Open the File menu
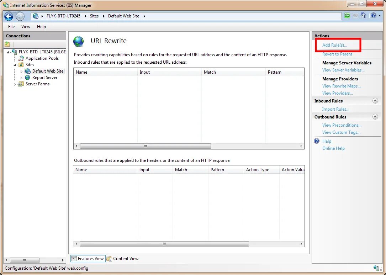 point(11,27)
